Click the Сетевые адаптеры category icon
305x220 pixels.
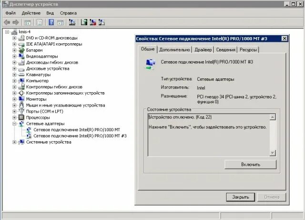[21, 124]
